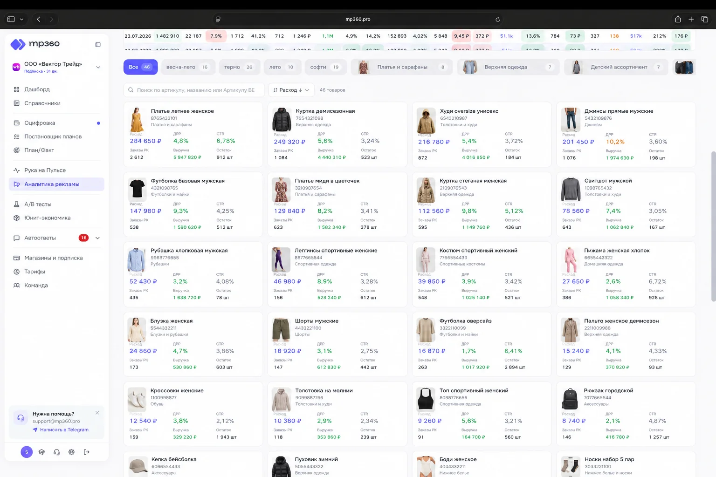Go back in browser history
This screenshot has height=477, width=716.
39,19
